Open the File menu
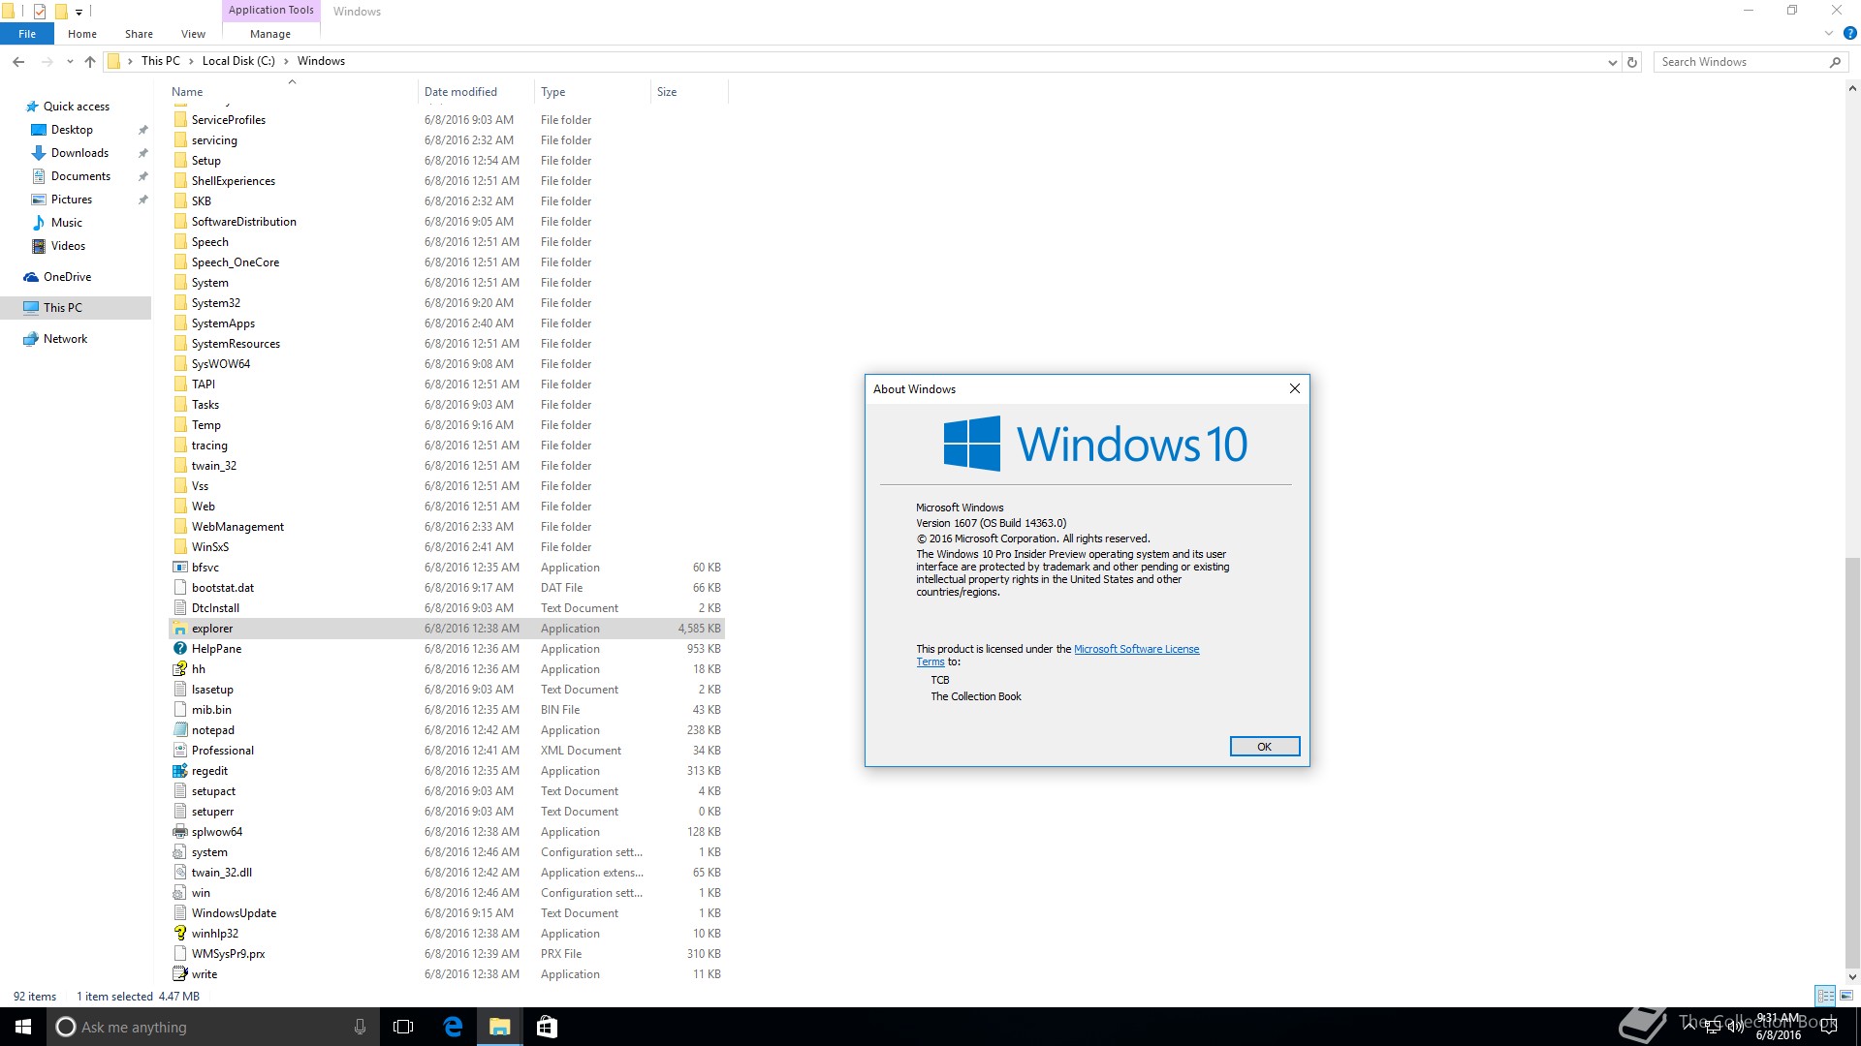The image size is (1861, 1046). (27, 34)
